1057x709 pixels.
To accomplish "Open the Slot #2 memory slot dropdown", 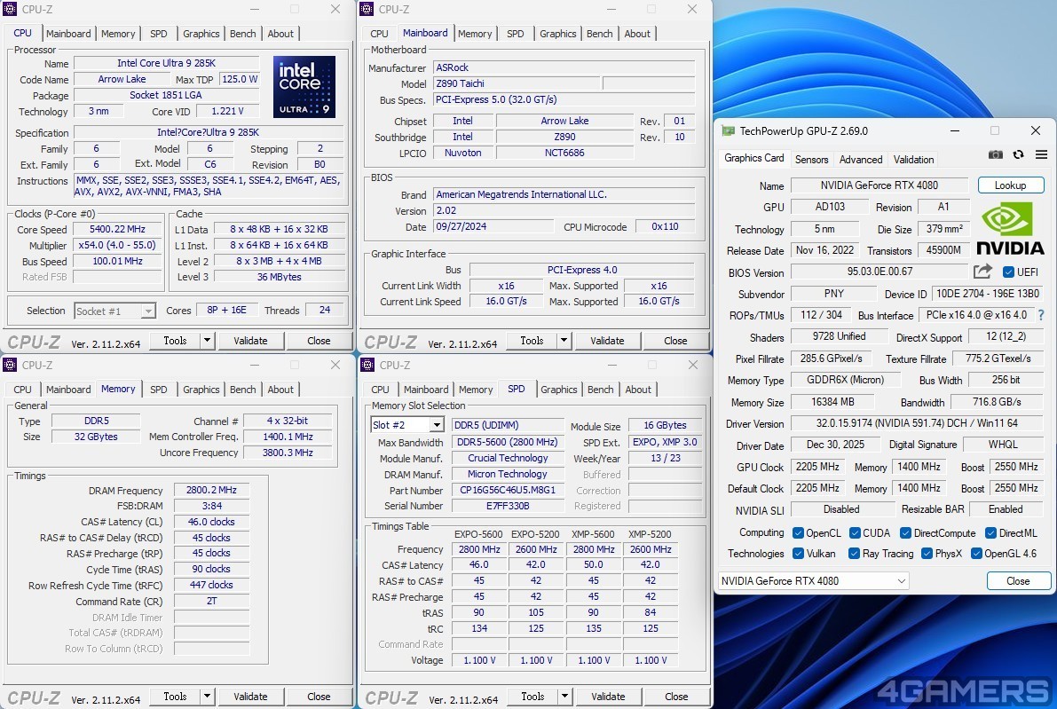I will click(436, 425).
